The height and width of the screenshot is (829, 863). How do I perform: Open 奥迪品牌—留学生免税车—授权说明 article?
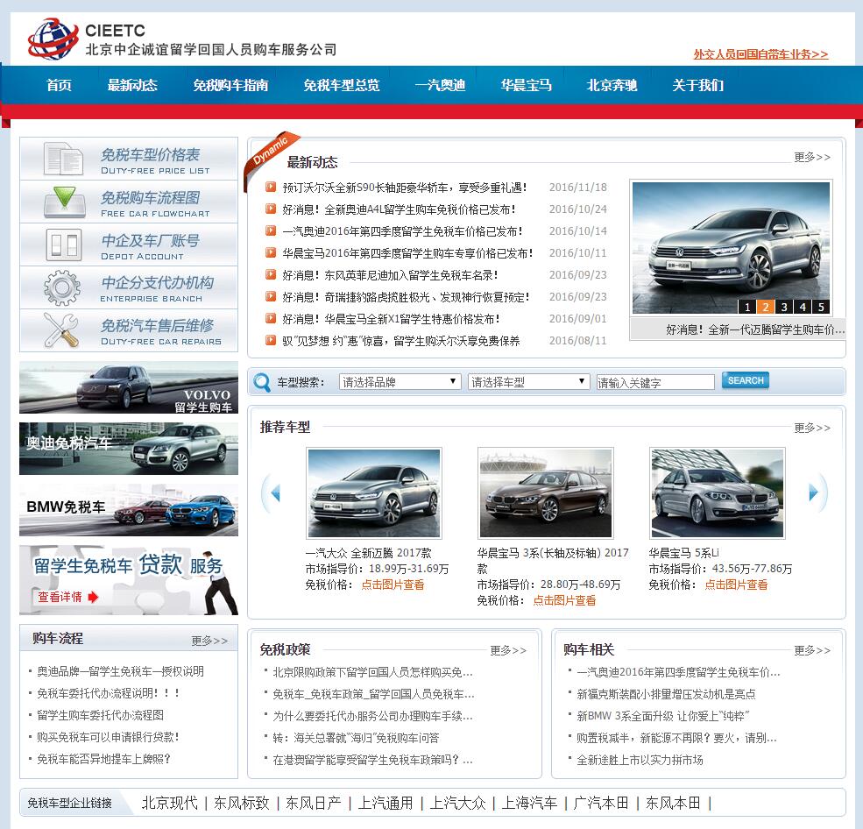(x=121, y=671)
